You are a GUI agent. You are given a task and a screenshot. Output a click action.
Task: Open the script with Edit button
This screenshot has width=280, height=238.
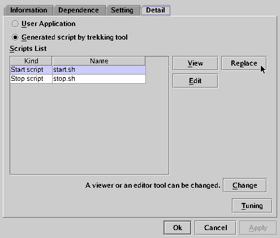(195, 81)
